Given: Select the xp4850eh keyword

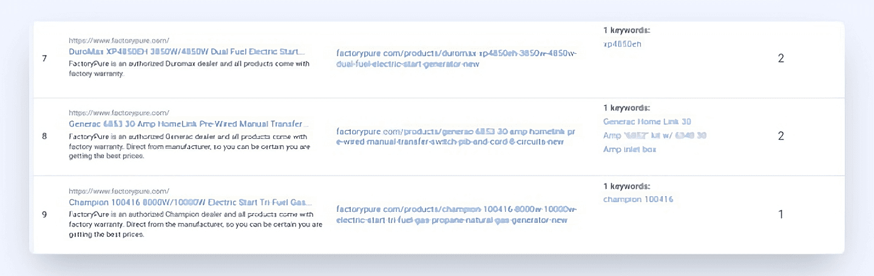Looking at the screenshot, I should pyautogui.click(x=622, y=44).
